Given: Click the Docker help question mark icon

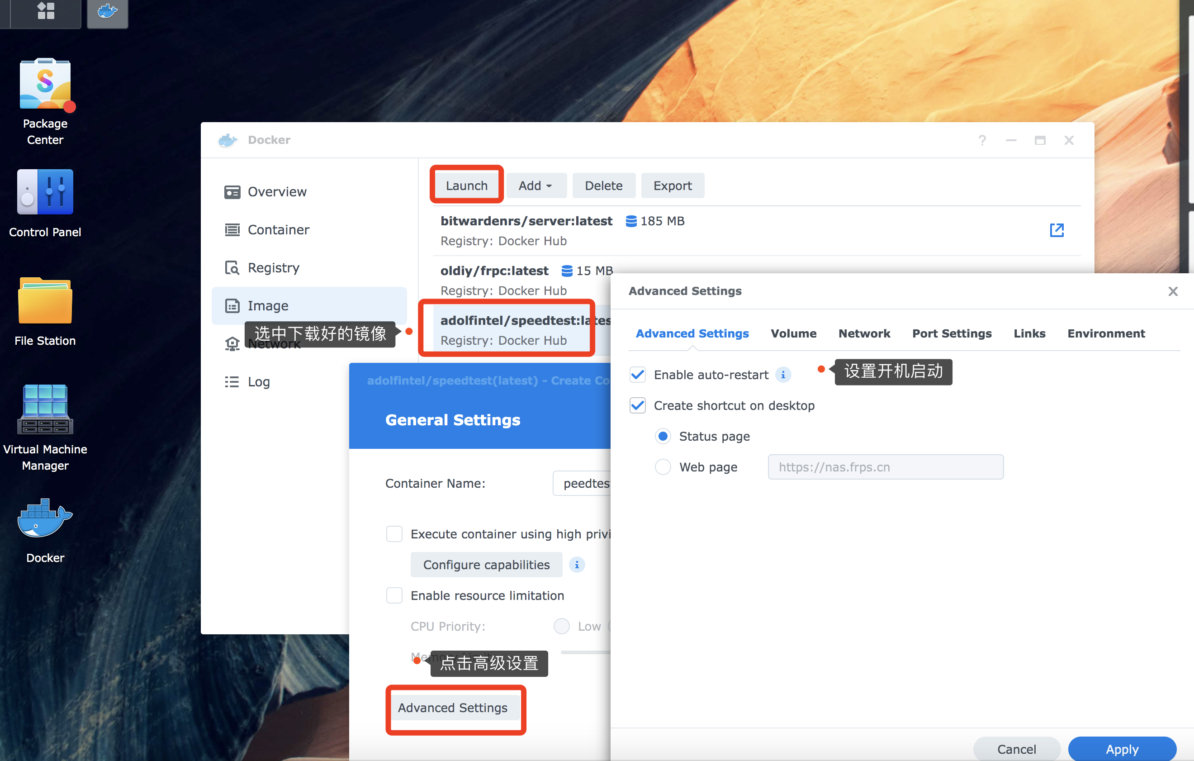Looking at the screenshot, I should point(982,140).
